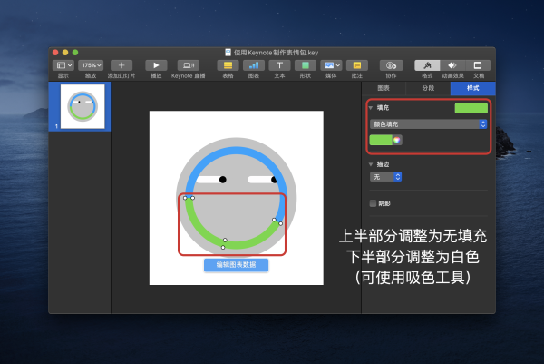Click the Chart icon in toolbar
The image size is (544, 364).
point(253,65)
